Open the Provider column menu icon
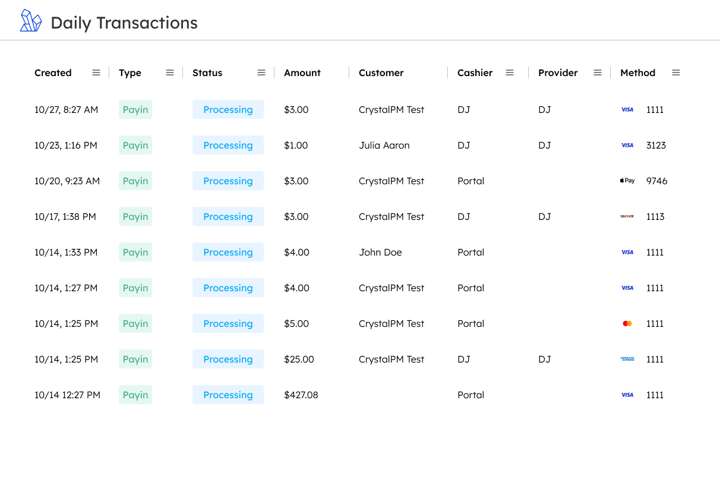 598,73
